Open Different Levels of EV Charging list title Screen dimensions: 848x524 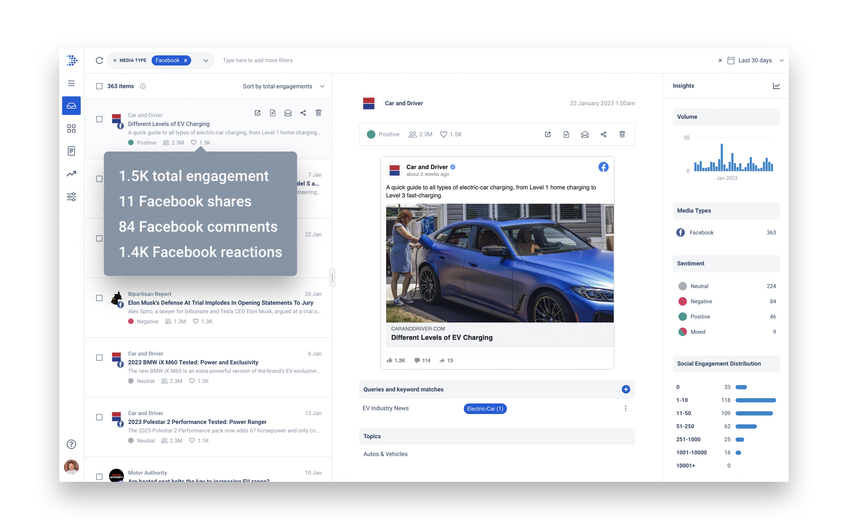(x=169, y=124)
